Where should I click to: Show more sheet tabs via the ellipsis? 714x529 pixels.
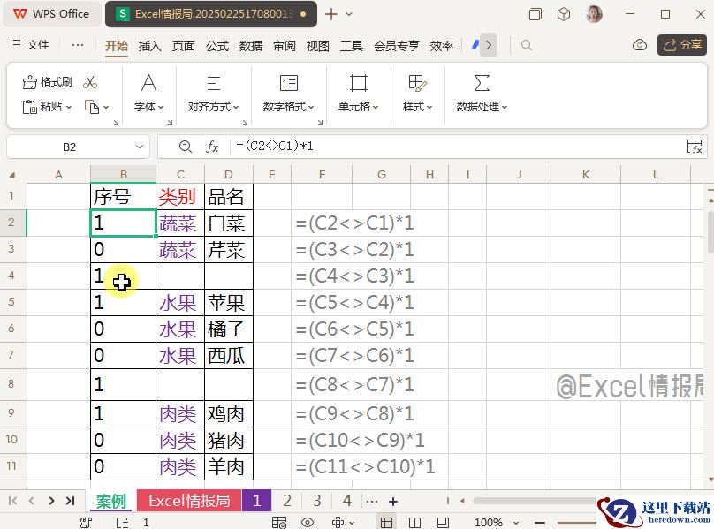click(x=371, y=502)
